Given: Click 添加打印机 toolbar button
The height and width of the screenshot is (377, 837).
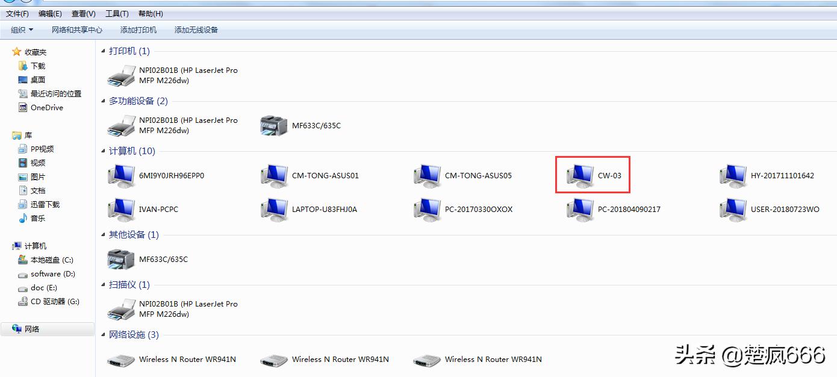Looking at the screenshot, I should (138, 30).
